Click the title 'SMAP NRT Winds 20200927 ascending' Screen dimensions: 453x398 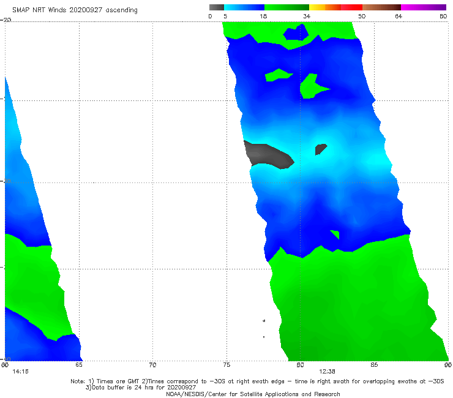tap(75, 10)
